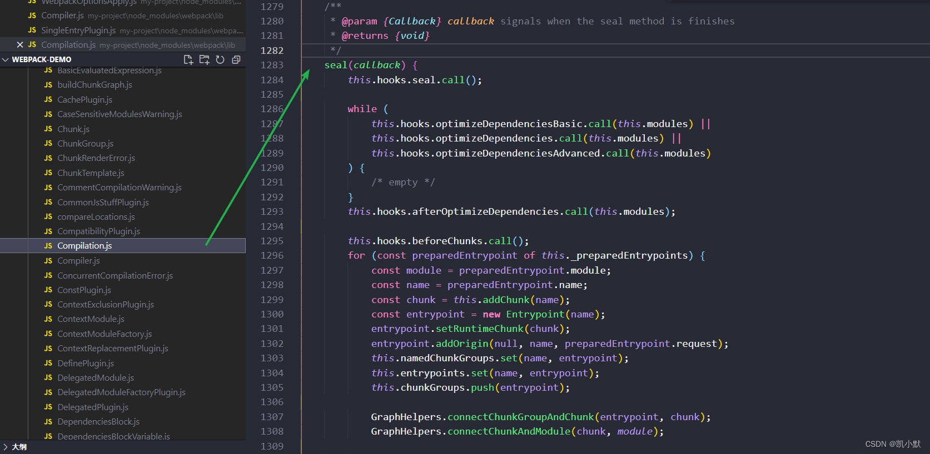Close the Compilation.js open editor
930x454 pixels.
pyautogui.click(x=20, y=45)
